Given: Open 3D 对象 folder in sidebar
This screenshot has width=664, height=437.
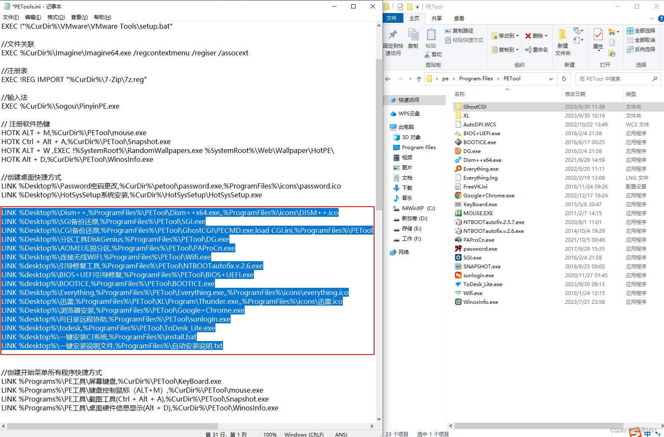Looking at the screenshot, I should click(x=407, y=137).
